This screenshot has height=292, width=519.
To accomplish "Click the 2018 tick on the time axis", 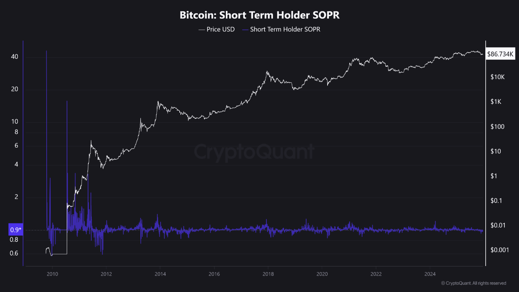I will [268, 273].
